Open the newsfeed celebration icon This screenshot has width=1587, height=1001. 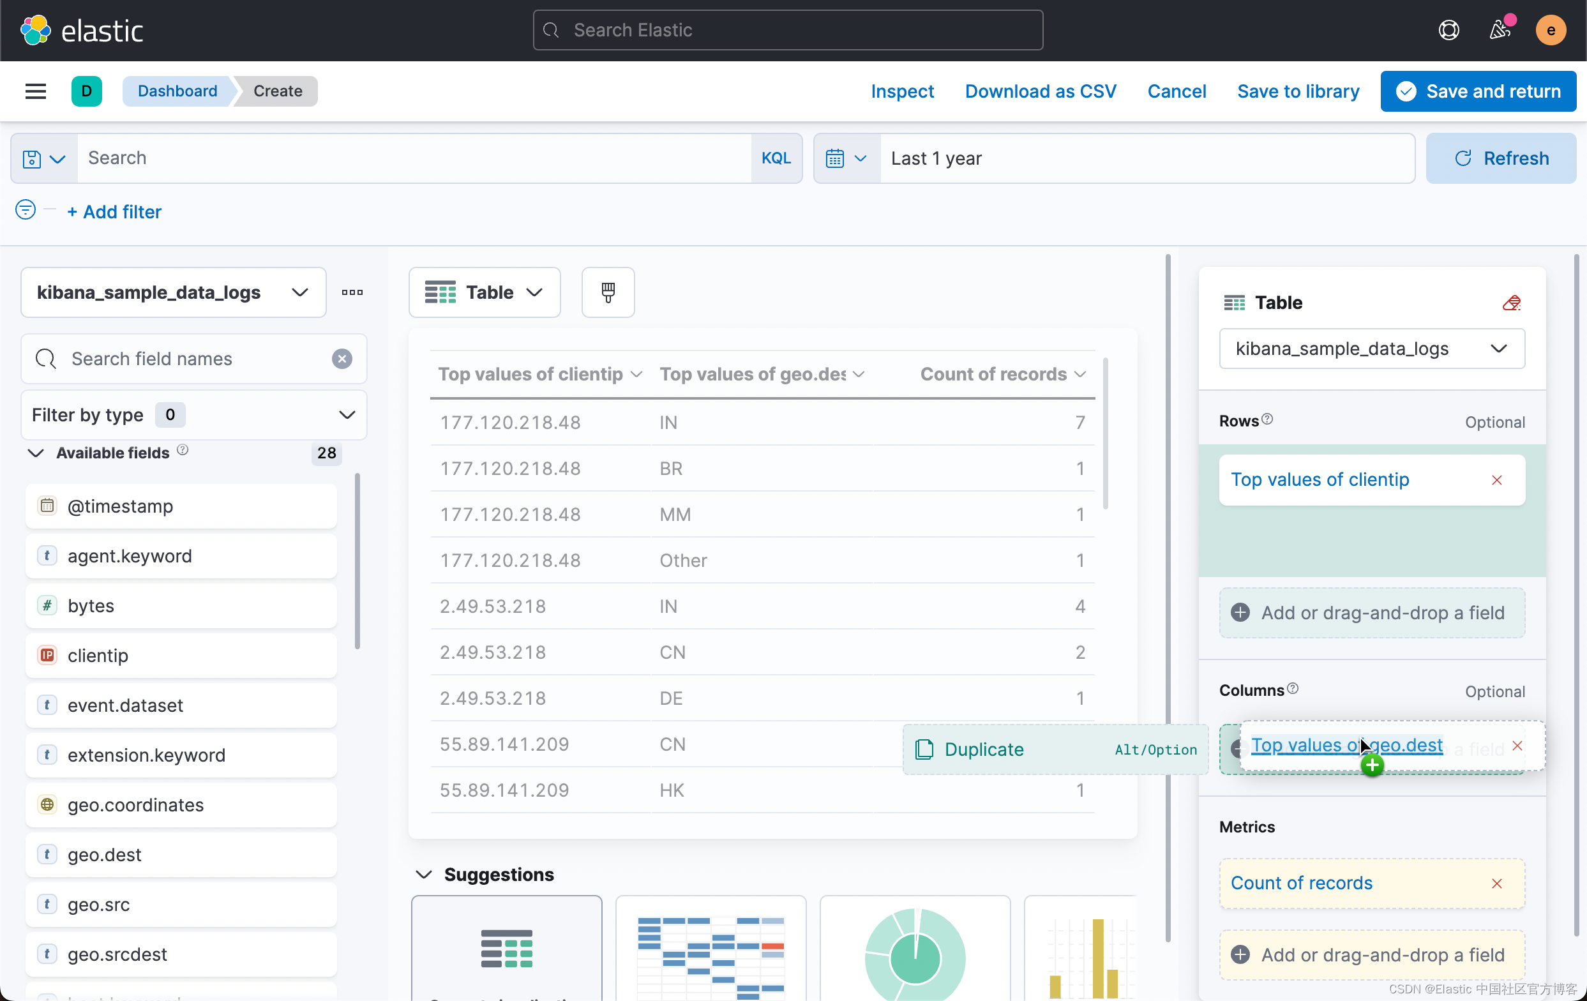tap(1500, 30)
